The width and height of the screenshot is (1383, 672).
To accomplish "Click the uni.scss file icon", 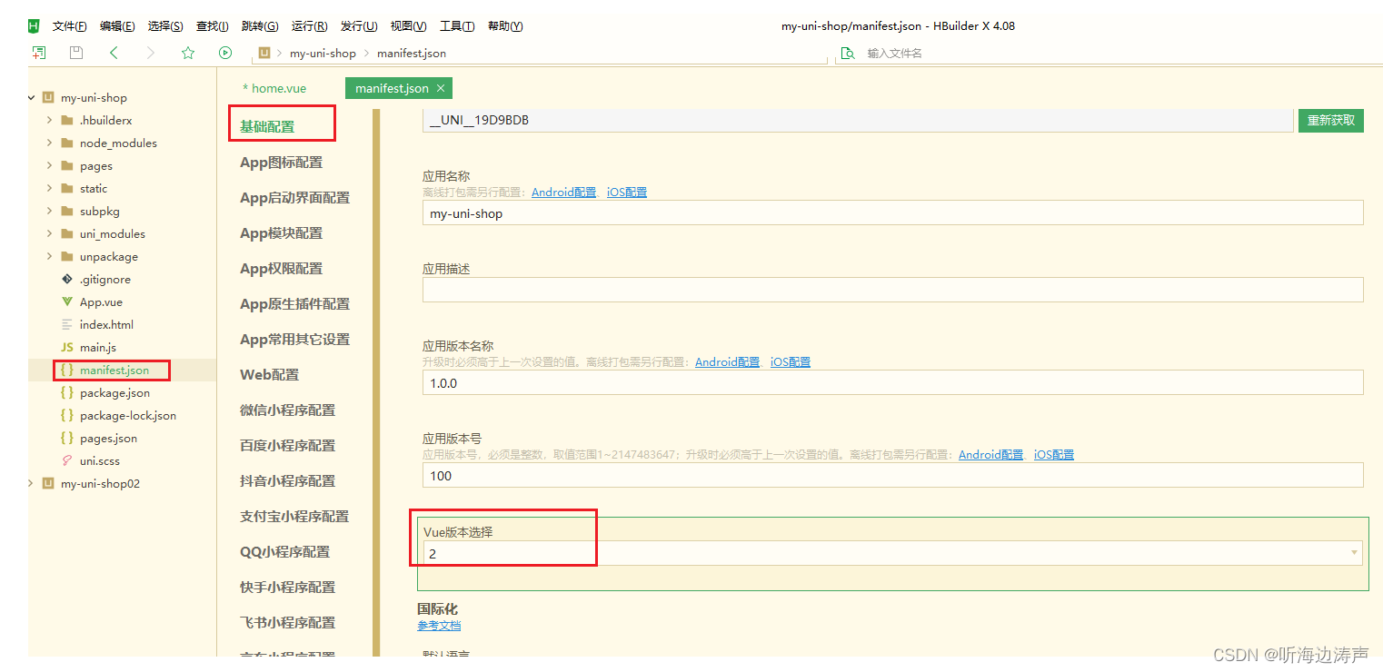I will [x=66, y=460].
